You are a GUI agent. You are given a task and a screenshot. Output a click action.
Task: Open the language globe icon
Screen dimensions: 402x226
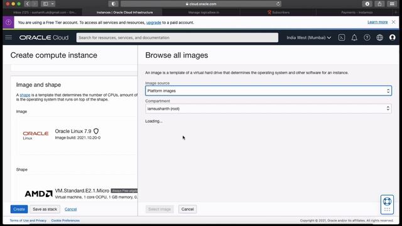(x=379, y=38)
